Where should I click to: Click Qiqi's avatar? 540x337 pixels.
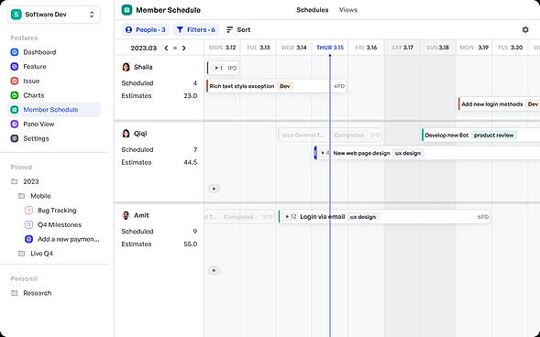[x=126, y=134]
